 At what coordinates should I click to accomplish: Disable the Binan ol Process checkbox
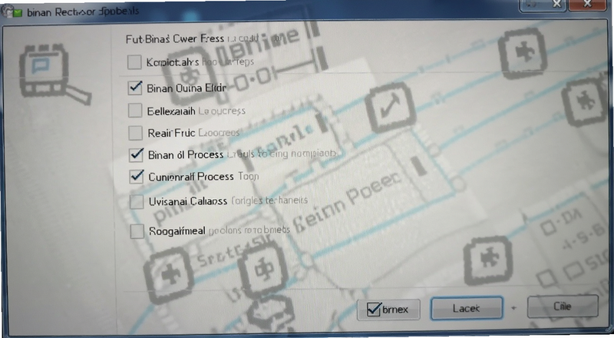click(137, 154)
